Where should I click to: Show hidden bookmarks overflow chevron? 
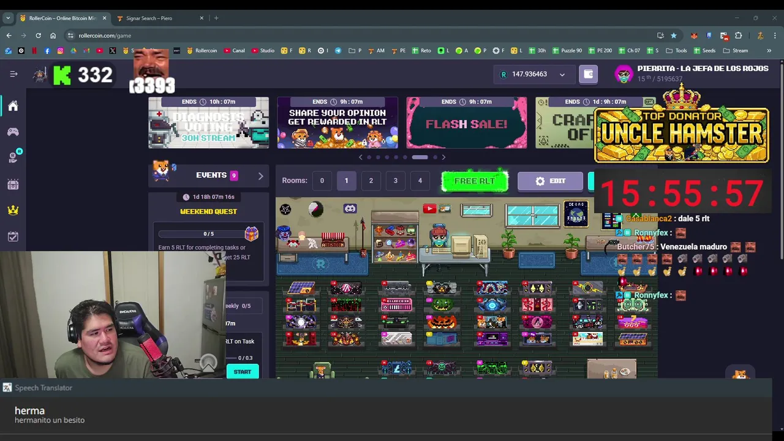pos(769,50)
